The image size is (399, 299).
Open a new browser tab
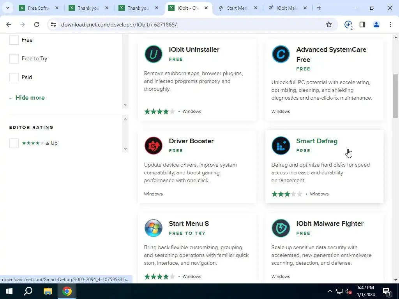(319, 8)
